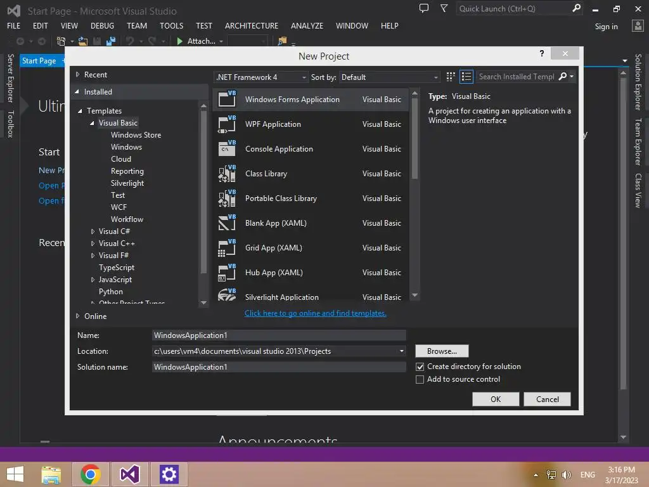The image size is (649, 487).
Task: Click the green Start debugging arrow
Action: pos(179,41)
